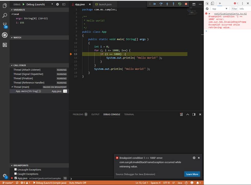This screenshot has width=251, height=185.
Task: Disable the App.java breakpoint checkbox
Action: click(x=16, y=178)
